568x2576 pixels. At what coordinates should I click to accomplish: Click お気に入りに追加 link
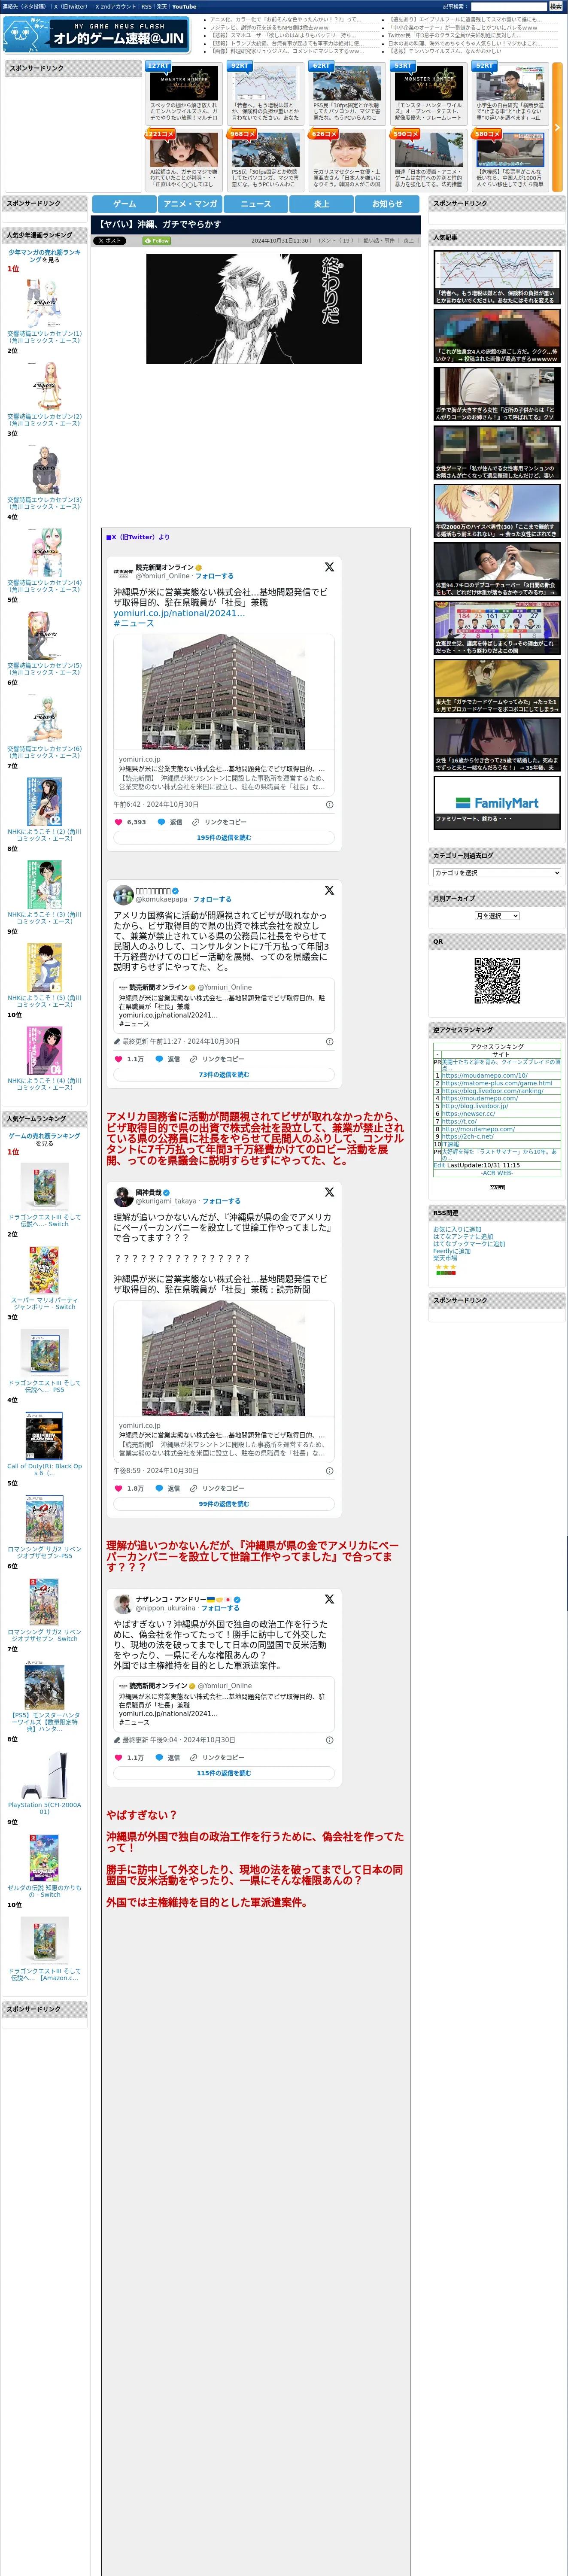point(457,1230)
